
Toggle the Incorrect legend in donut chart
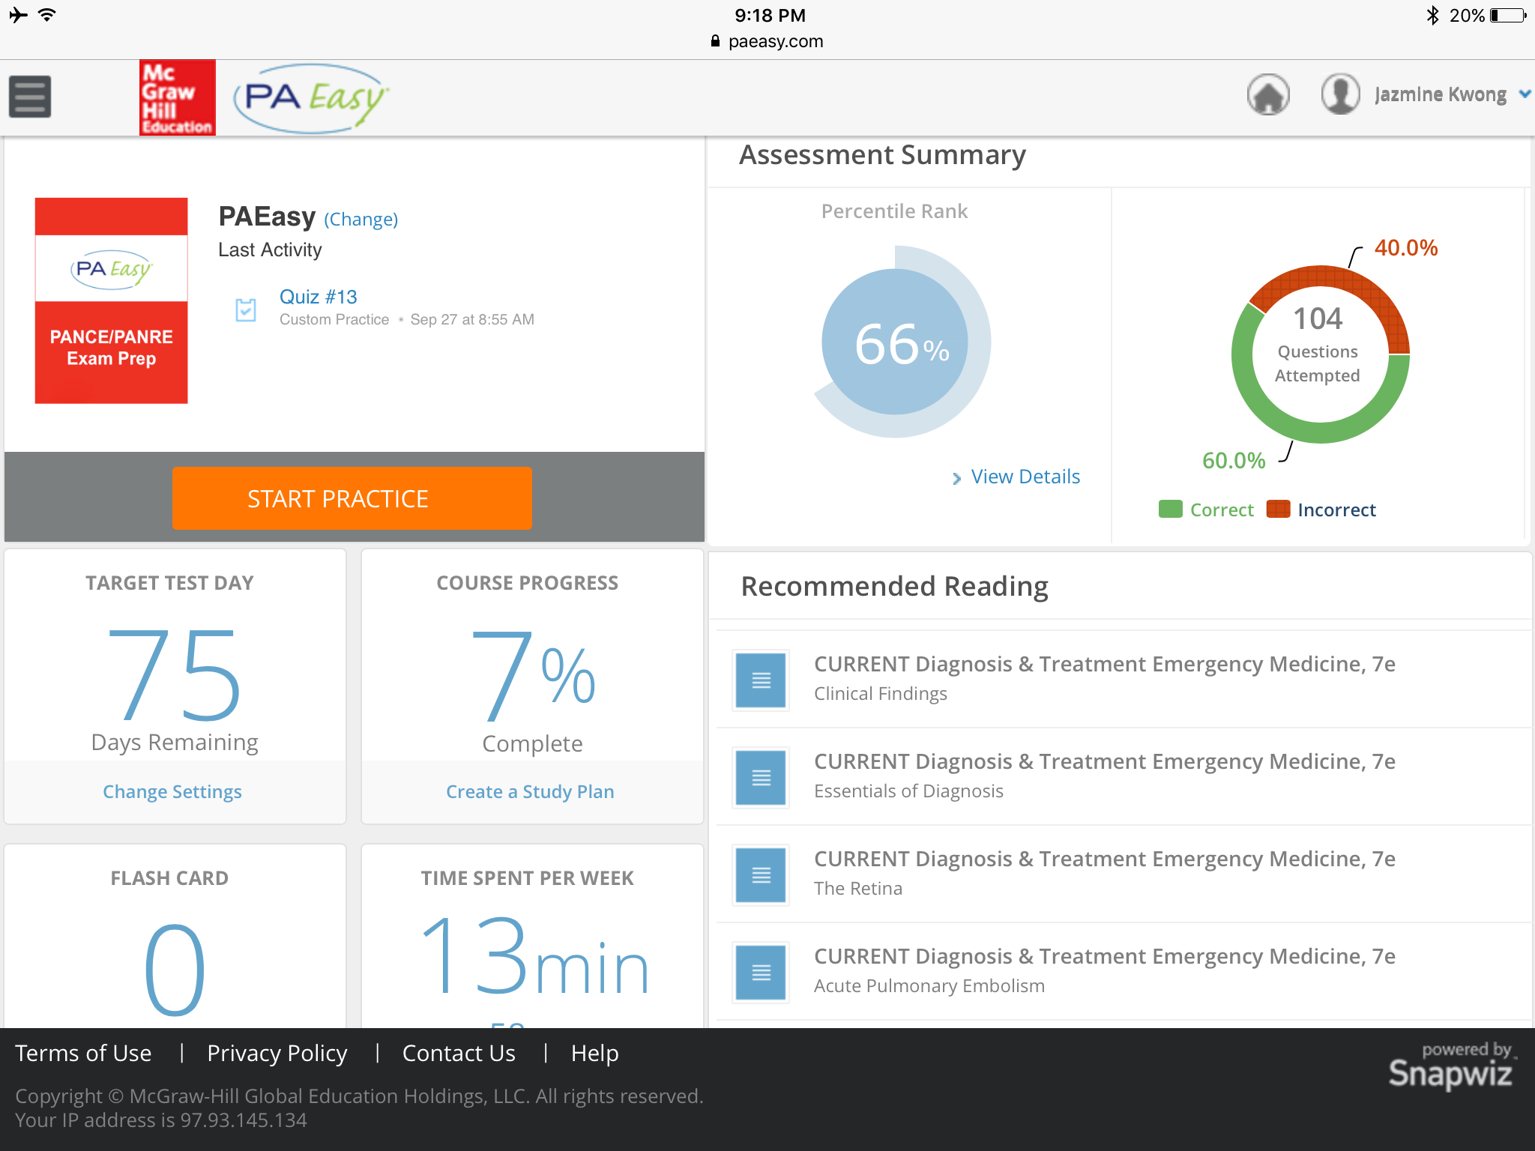1321,510
